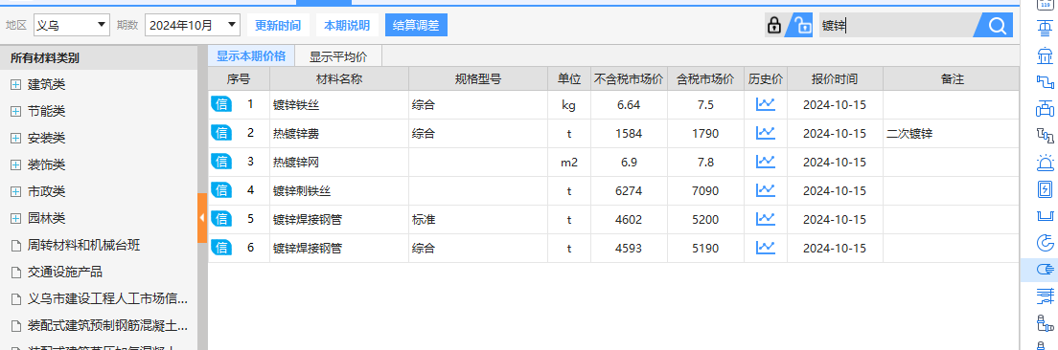1058x350 pixels.
Task: Click the 镀锌 search input field
Action: click(x=896, y=26)
